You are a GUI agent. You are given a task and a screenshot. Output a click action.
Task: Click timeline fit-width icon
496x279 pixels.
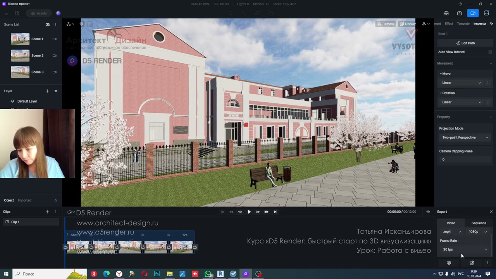point(428,212)
